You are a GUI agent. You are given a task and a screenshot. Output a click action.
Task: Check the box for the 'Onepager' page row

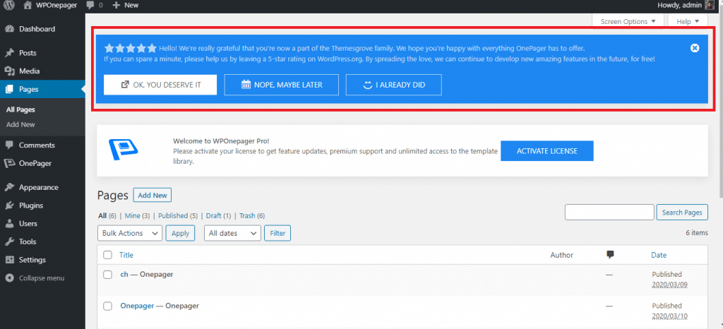coord(107,306)
